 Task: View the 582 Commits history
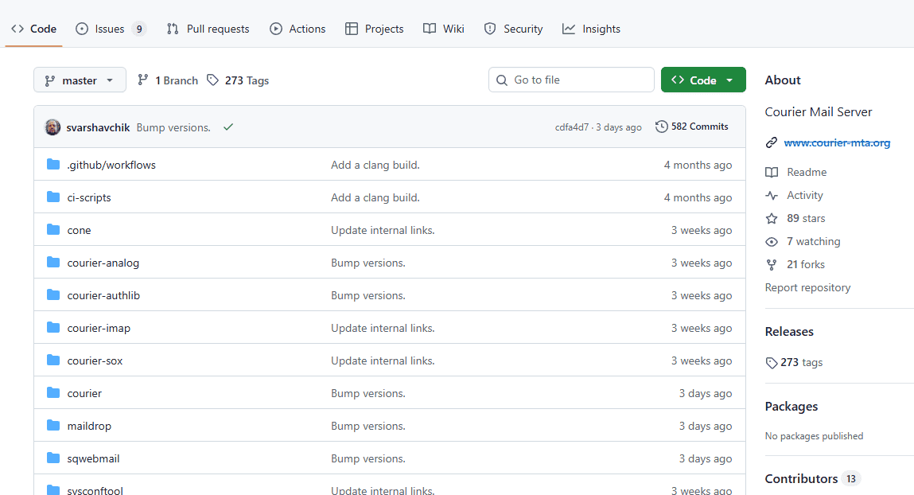coord(692,127)
